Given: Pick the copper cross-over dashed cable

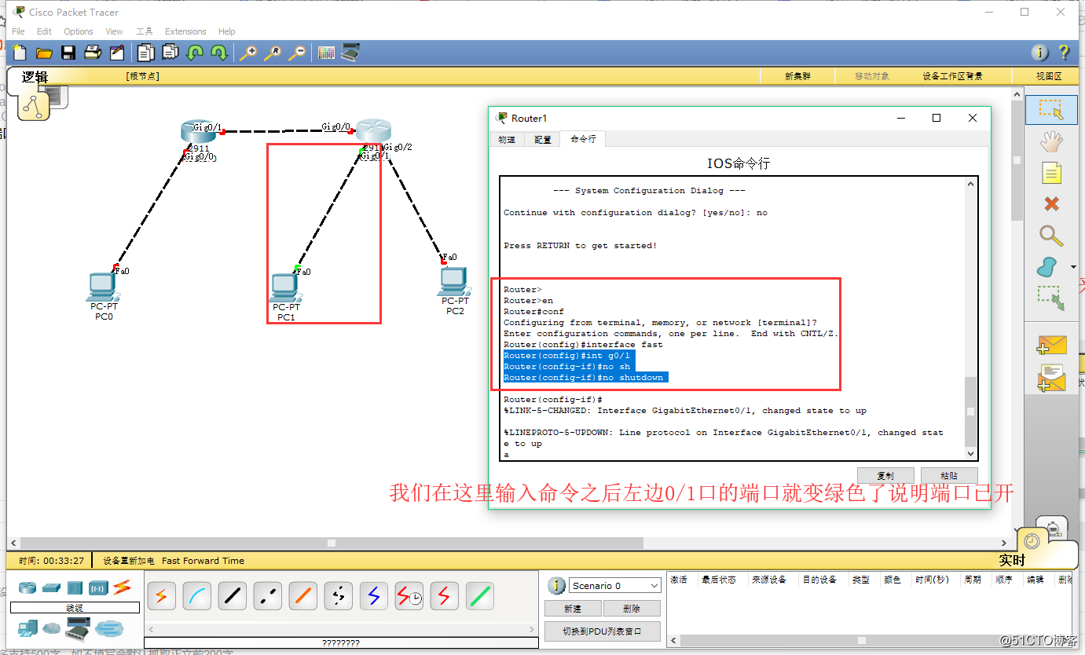Looking at the screenshot, I should pos(268,596).
